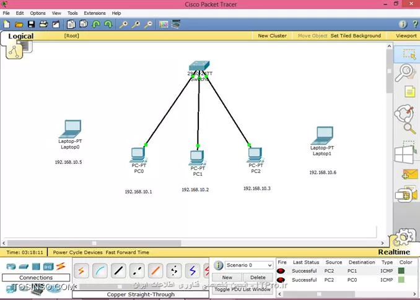420x300 pixels.
Task: Choose the Console cable connection
Action: (100, 271)
